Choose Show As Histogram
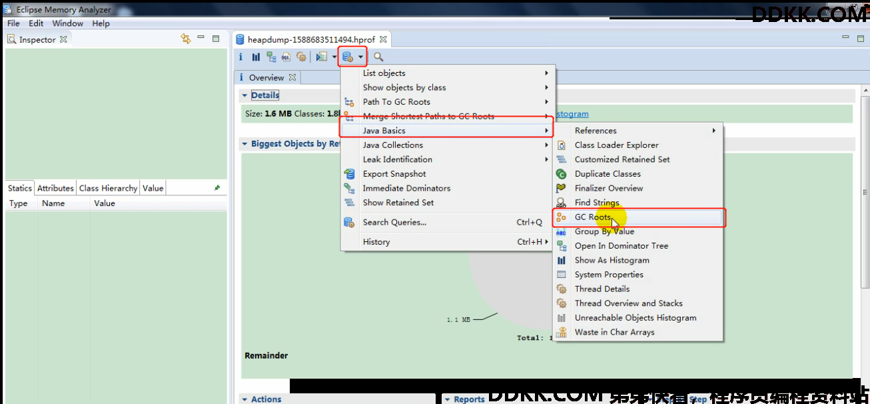 638,260
